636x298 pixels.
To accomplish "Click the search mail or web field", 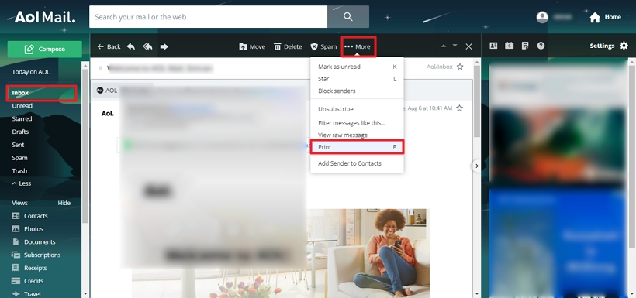I will point(208,16).
